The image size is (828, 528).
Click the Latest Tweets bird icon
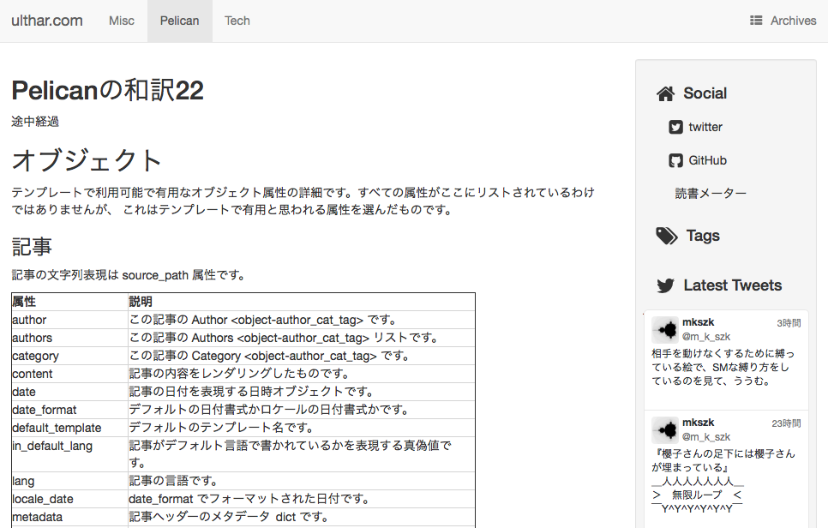pyautogui.click(x=665, y=285)
